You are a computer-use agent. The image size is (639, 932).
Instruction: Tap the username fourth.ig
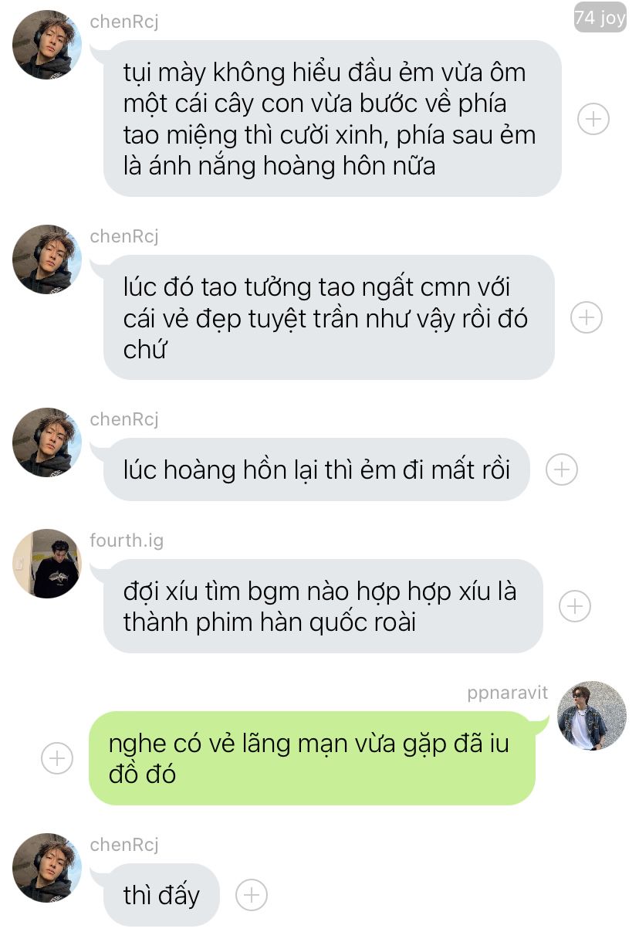tap(127, 541)
